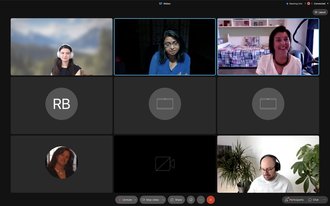Click the Connected status text
Screen dimensions: 330x206
320,4
